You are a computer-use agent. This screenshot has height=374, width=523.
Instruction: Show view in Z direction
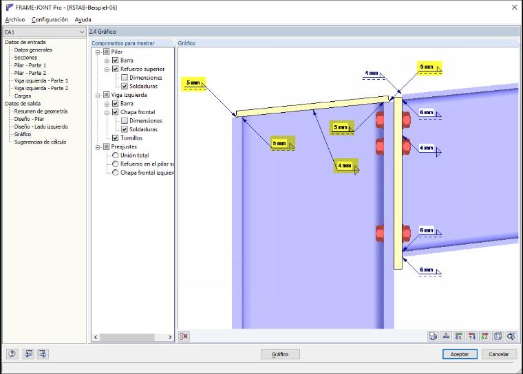click(x=485, y=336)
